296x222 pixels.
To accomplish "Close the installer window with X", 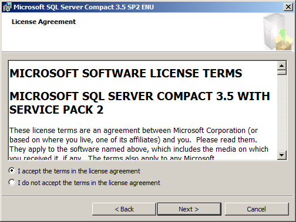I will tap(288, 7).
